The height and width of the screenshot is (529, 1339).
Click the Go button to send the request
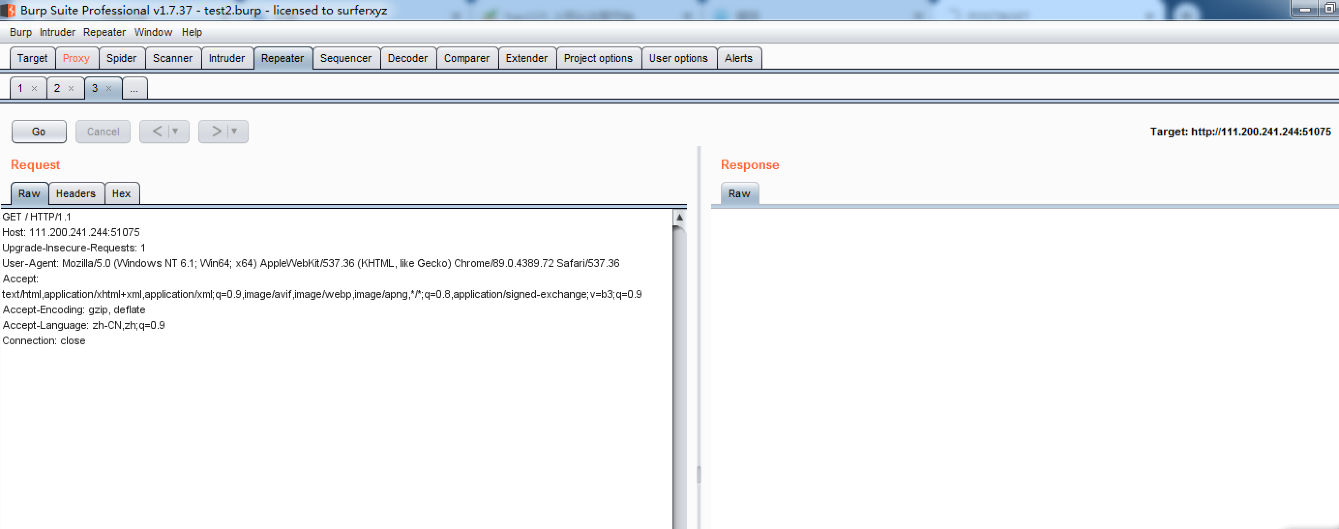pos(39,132)
